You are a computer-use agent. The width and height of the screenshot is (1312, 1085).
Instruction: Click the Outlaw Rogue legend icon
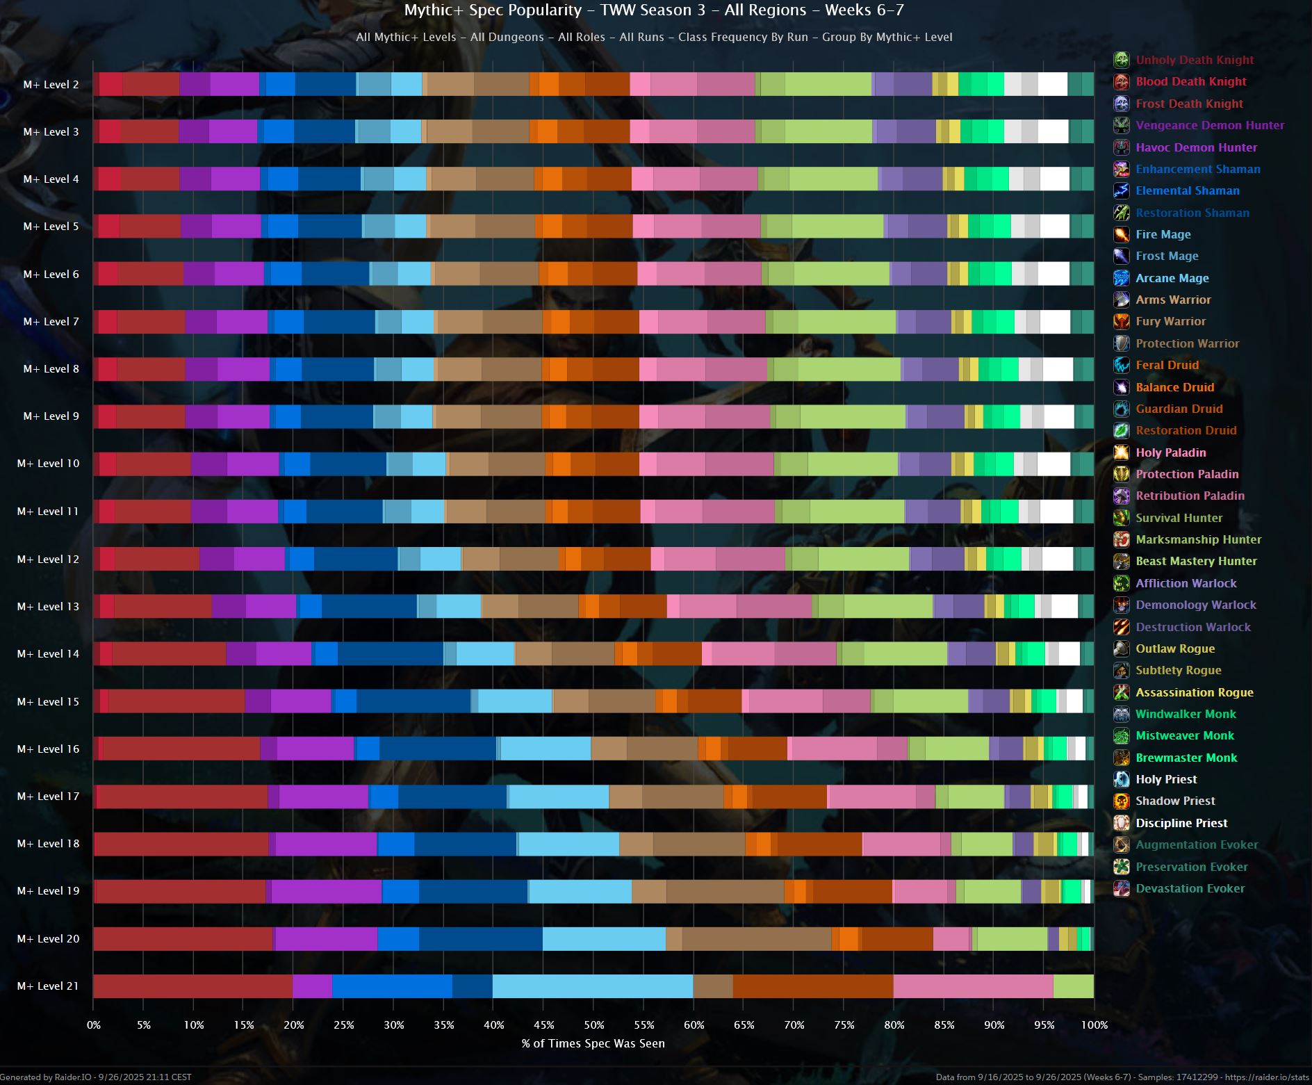tap(1121, 648)
